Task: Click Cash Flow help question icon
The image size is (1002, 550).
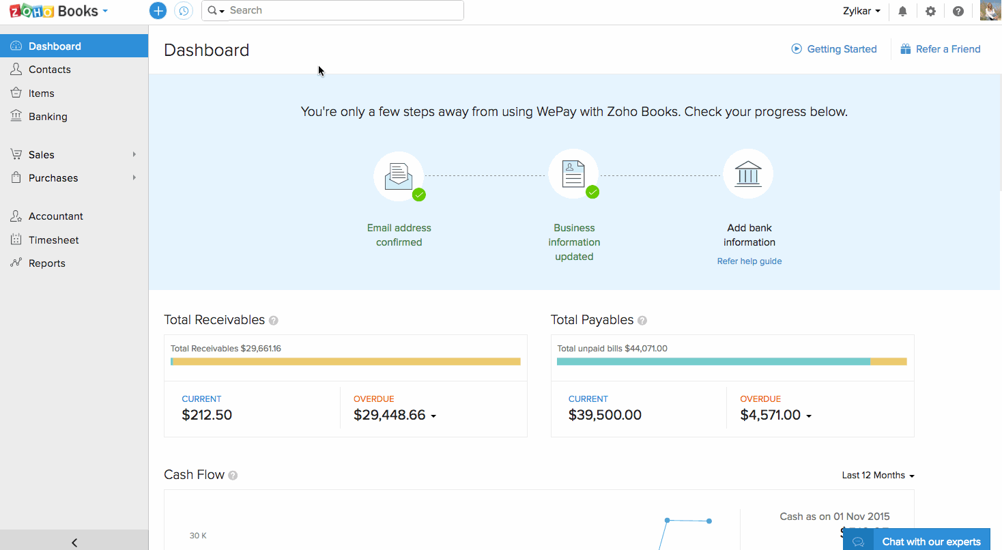Action: (x=233, y=476)
